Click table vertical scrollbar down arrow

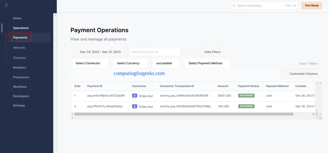[x=317, y=110]
